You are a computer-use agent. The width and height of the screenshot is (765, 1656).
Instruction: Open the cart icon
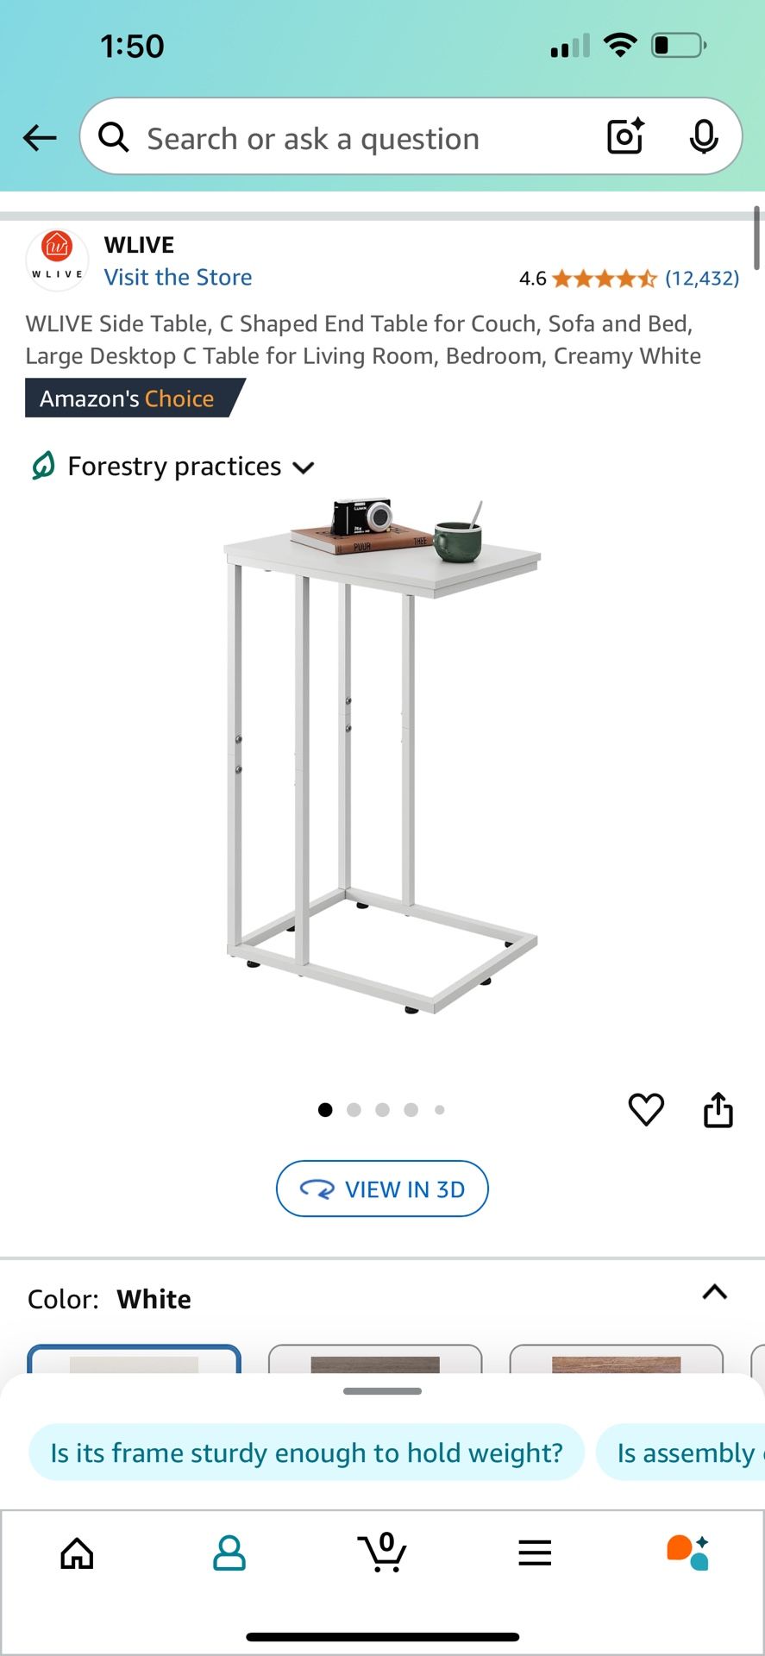tap(382, 1552)
